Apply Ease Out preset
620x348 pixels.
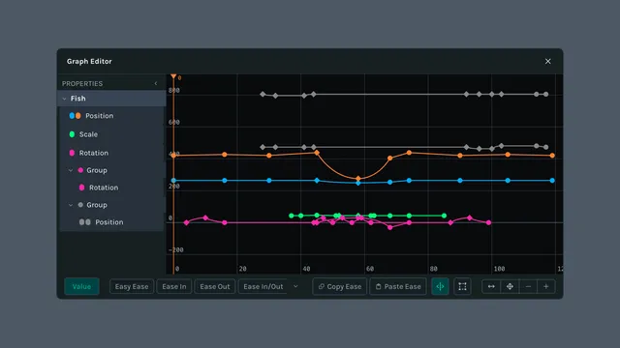click(x=215, y=286)
